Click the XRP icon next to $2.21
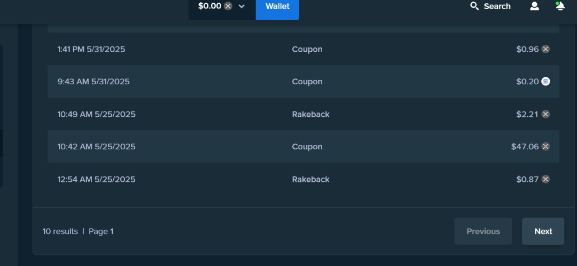The height and width of the screenshot is (266, 577). pos(545,114)
